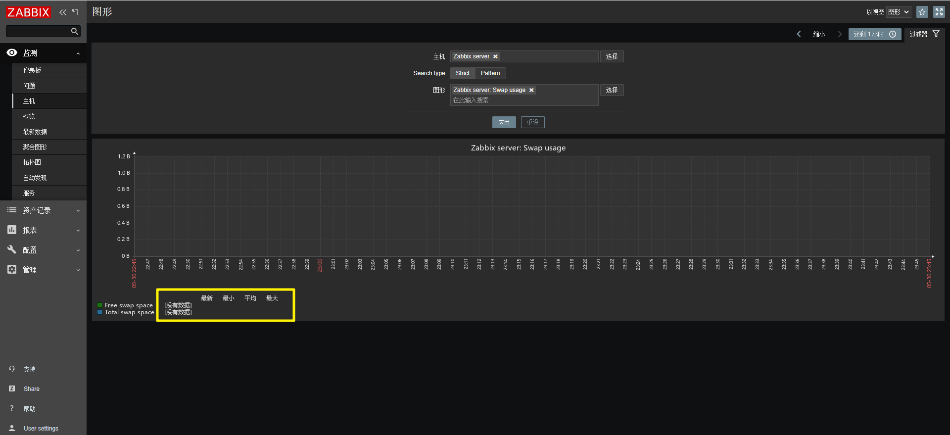The image size is (950, 435).
Task: Expand the 资产记录 section
Action: click(x=43, y=210)
